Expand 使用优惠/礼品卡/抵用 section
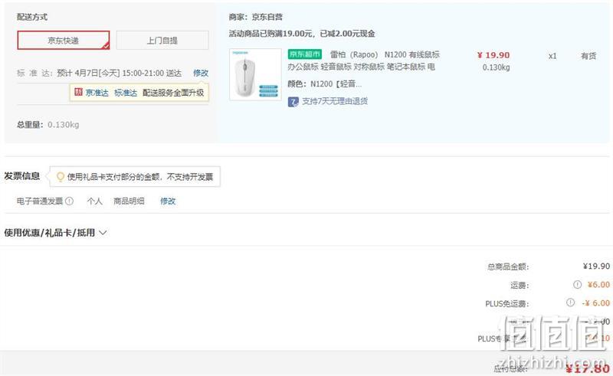This screenshot has width=613, height=376. pos(55,233)
